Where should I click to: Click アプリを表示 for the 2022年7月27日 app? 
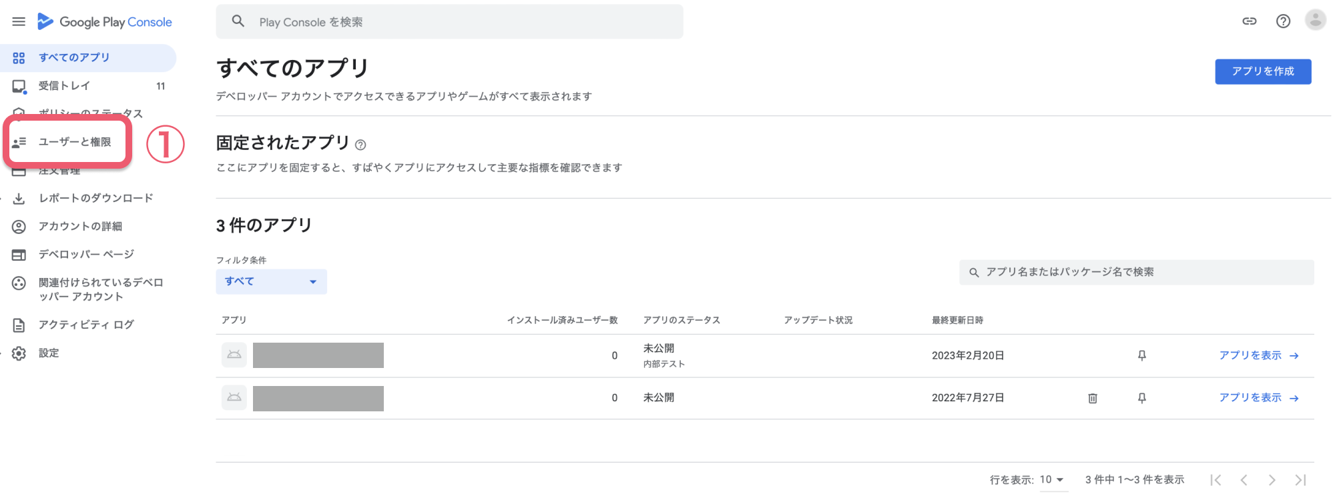(x=1259, y=398)
